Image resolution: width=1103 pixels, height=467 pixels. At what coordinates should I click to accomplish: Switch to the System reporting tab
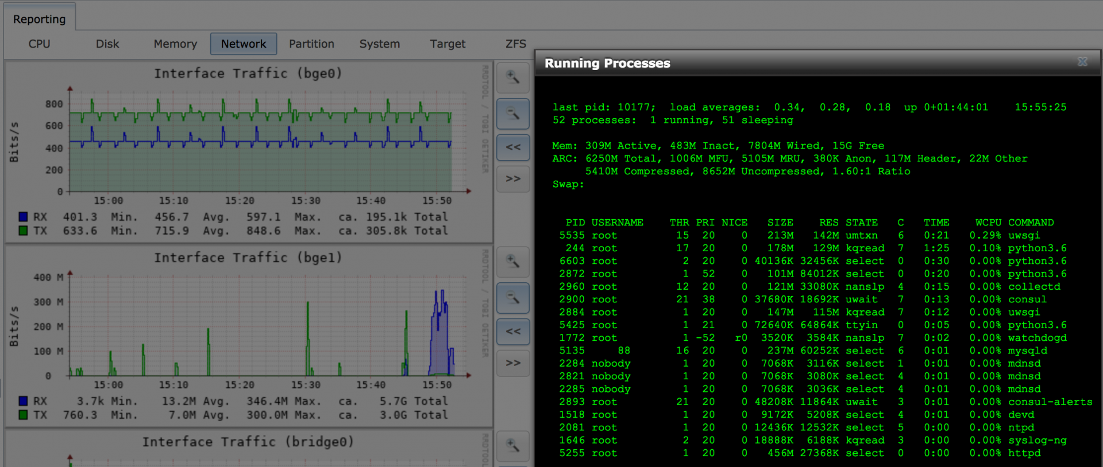(x=379, y=44)
